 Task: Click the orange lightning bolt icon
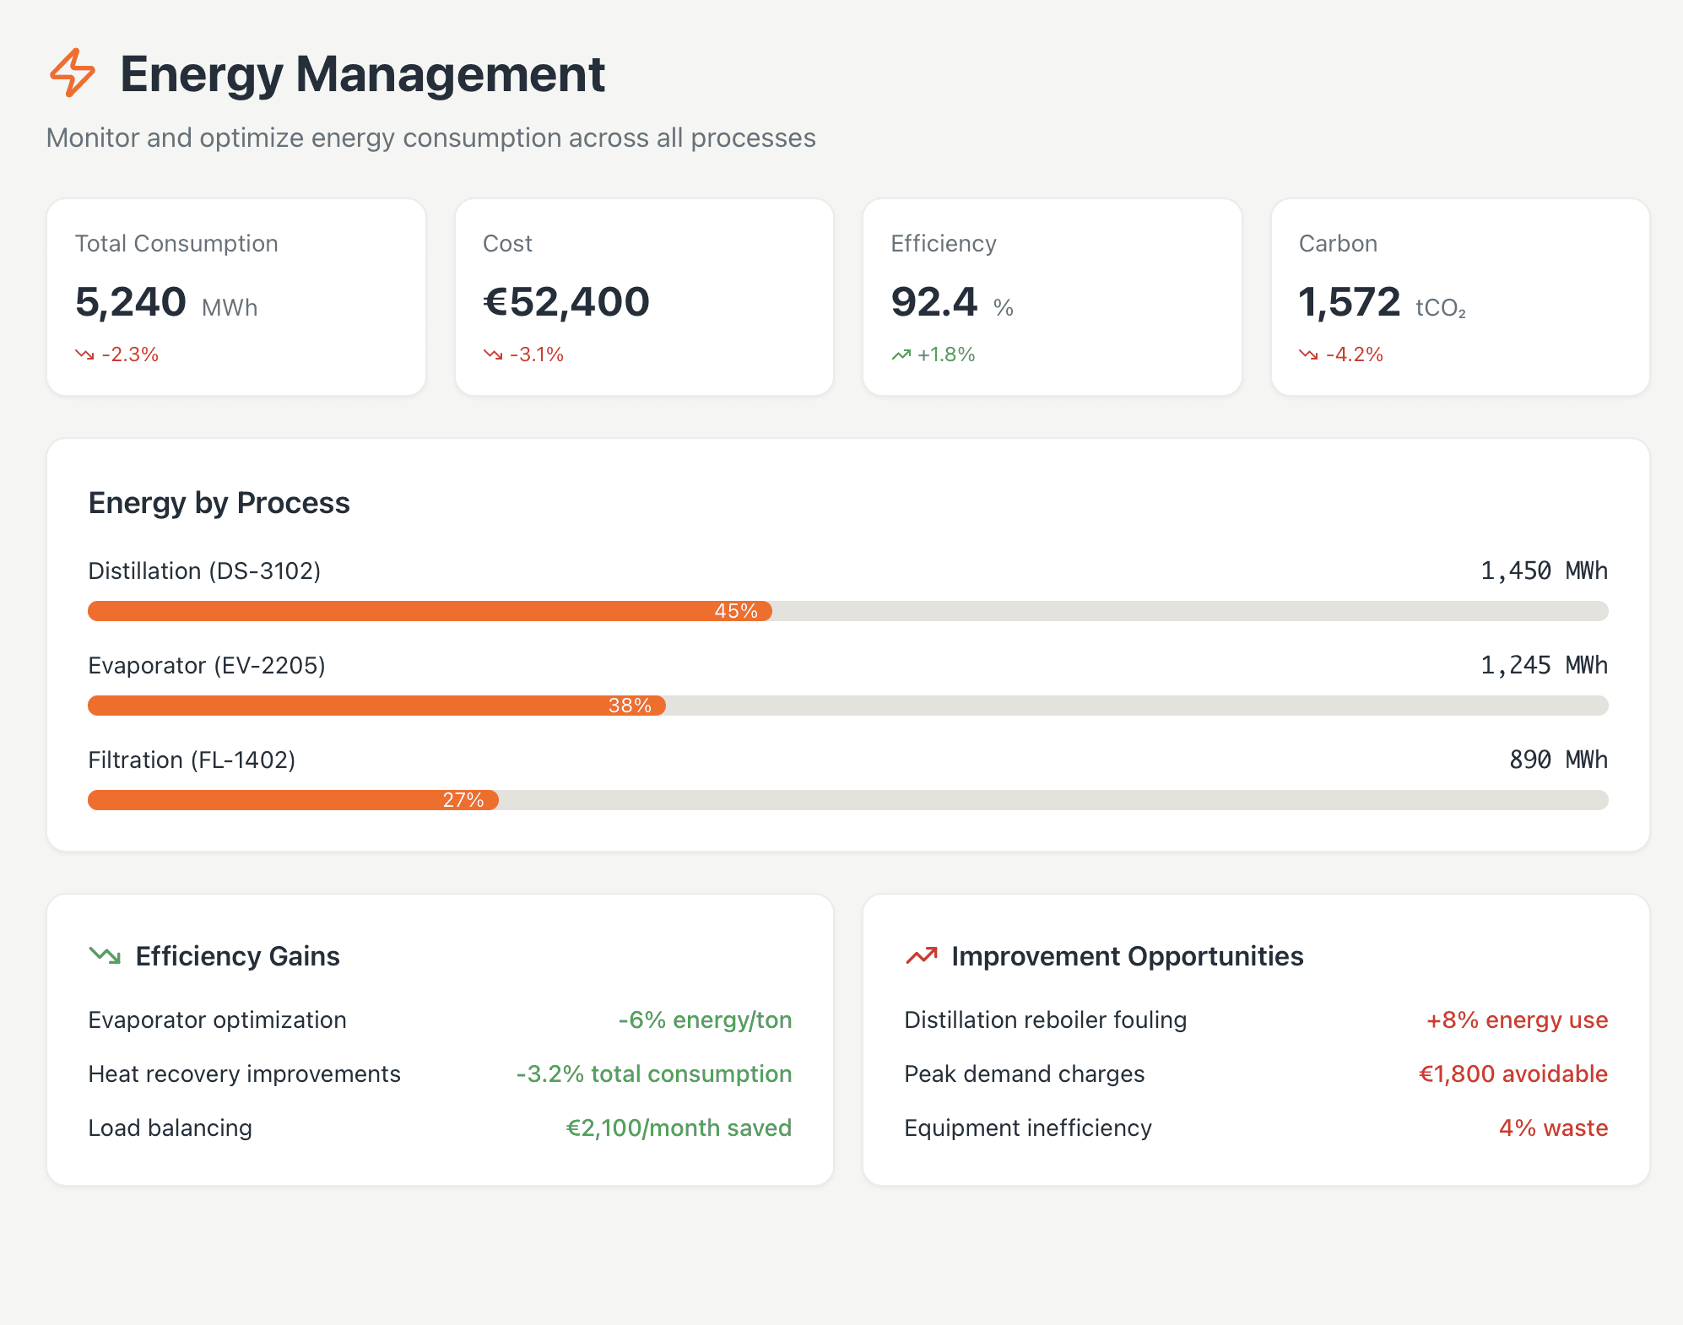click(x=73, y=73)
